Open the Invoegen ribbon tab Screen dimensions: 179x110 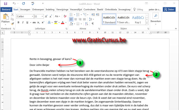(x=25, y=9)
